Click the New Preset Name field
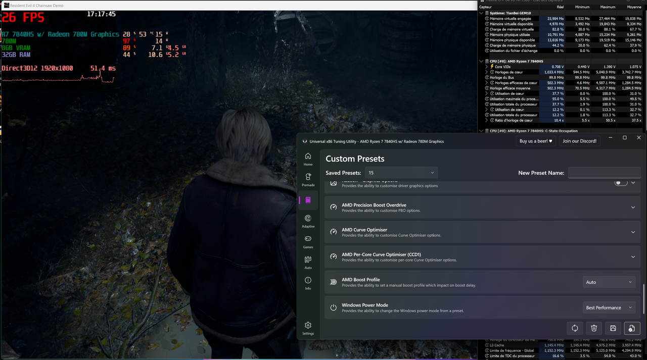Viewport: 647px width, 360px height. [x=604, y=173]
